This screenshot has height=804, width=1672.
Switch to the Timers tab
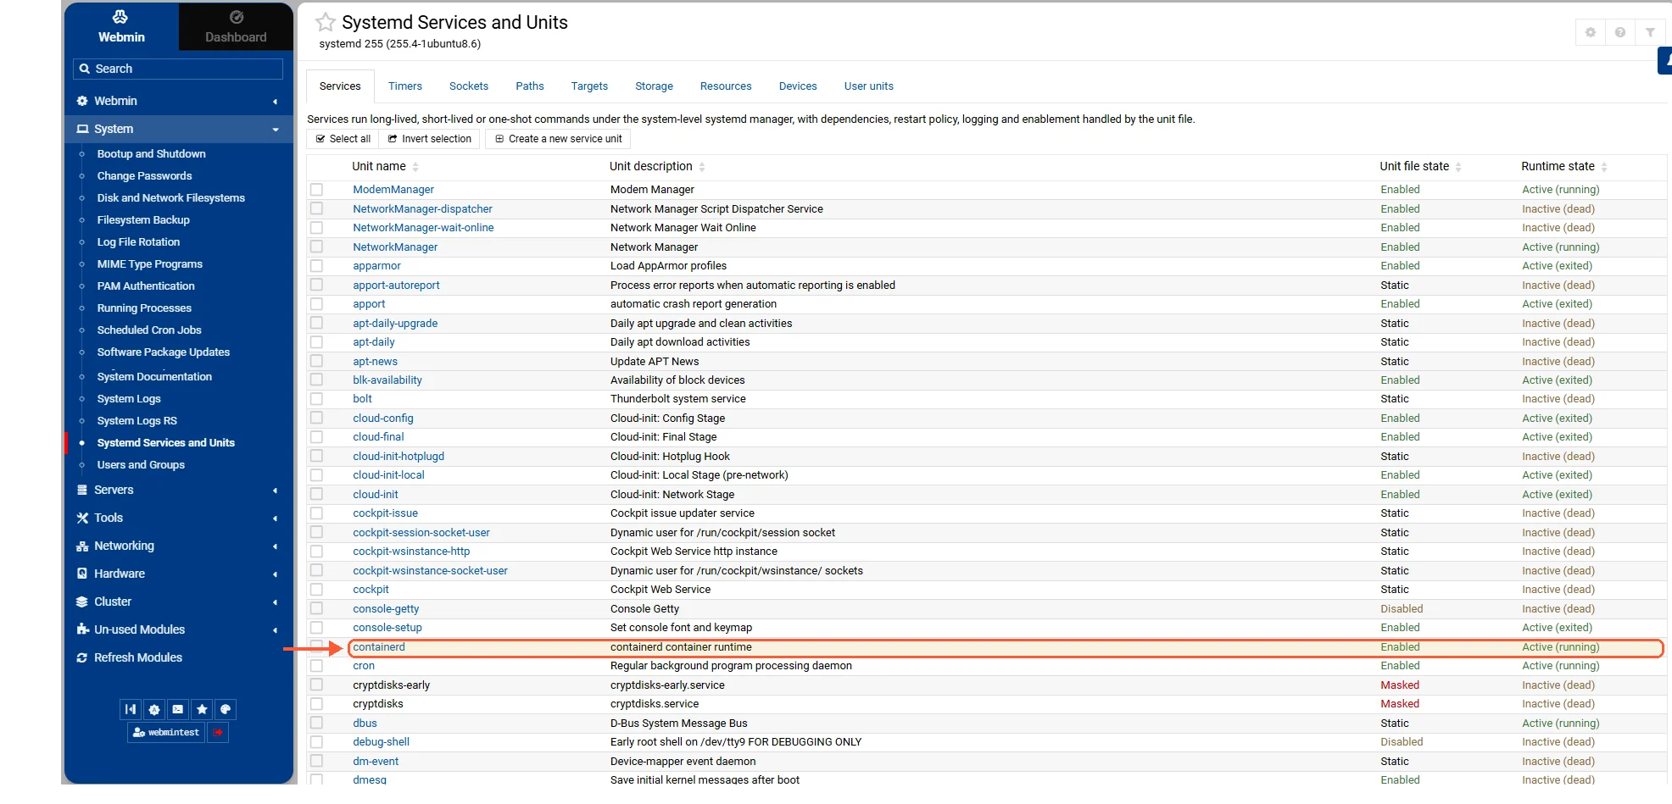tap(405, 86)
